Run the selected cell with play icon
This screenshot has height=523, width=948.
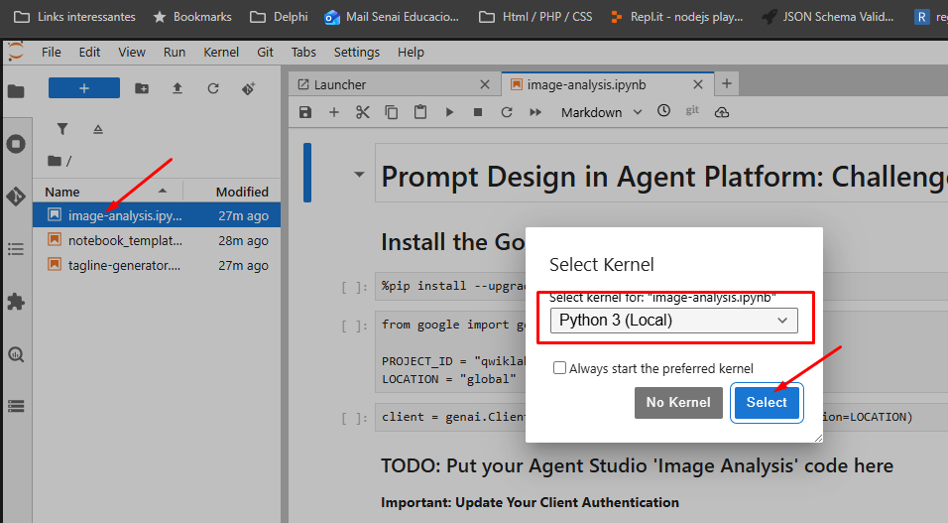click(x=449, y=112)
